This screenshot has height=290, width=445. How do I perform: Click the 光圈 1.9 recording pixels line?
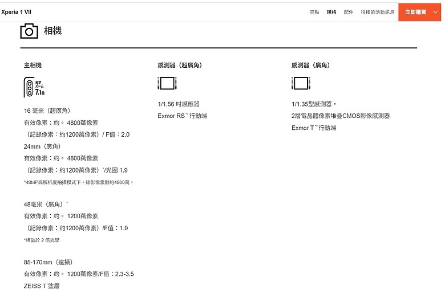[x=76, y=170]
